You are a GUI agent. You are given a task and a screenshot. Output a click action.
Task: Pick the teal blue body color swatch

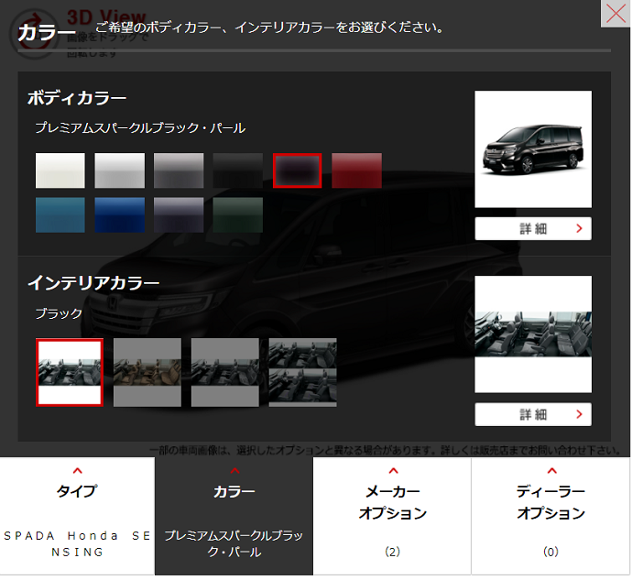tap(60, 215)
